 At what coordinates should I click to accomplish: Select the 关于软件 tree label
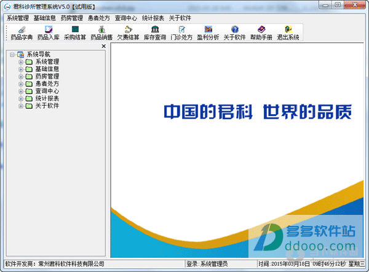tap(47, 106)
